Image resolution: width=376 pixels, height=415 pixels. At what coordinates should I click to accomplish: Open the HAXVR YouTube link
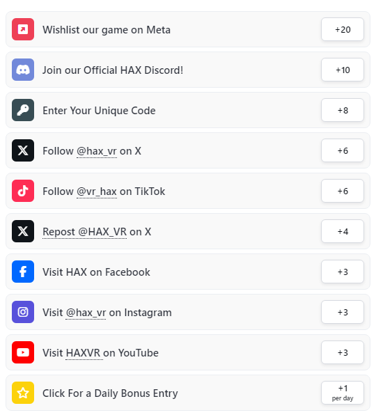coord(83,353)
